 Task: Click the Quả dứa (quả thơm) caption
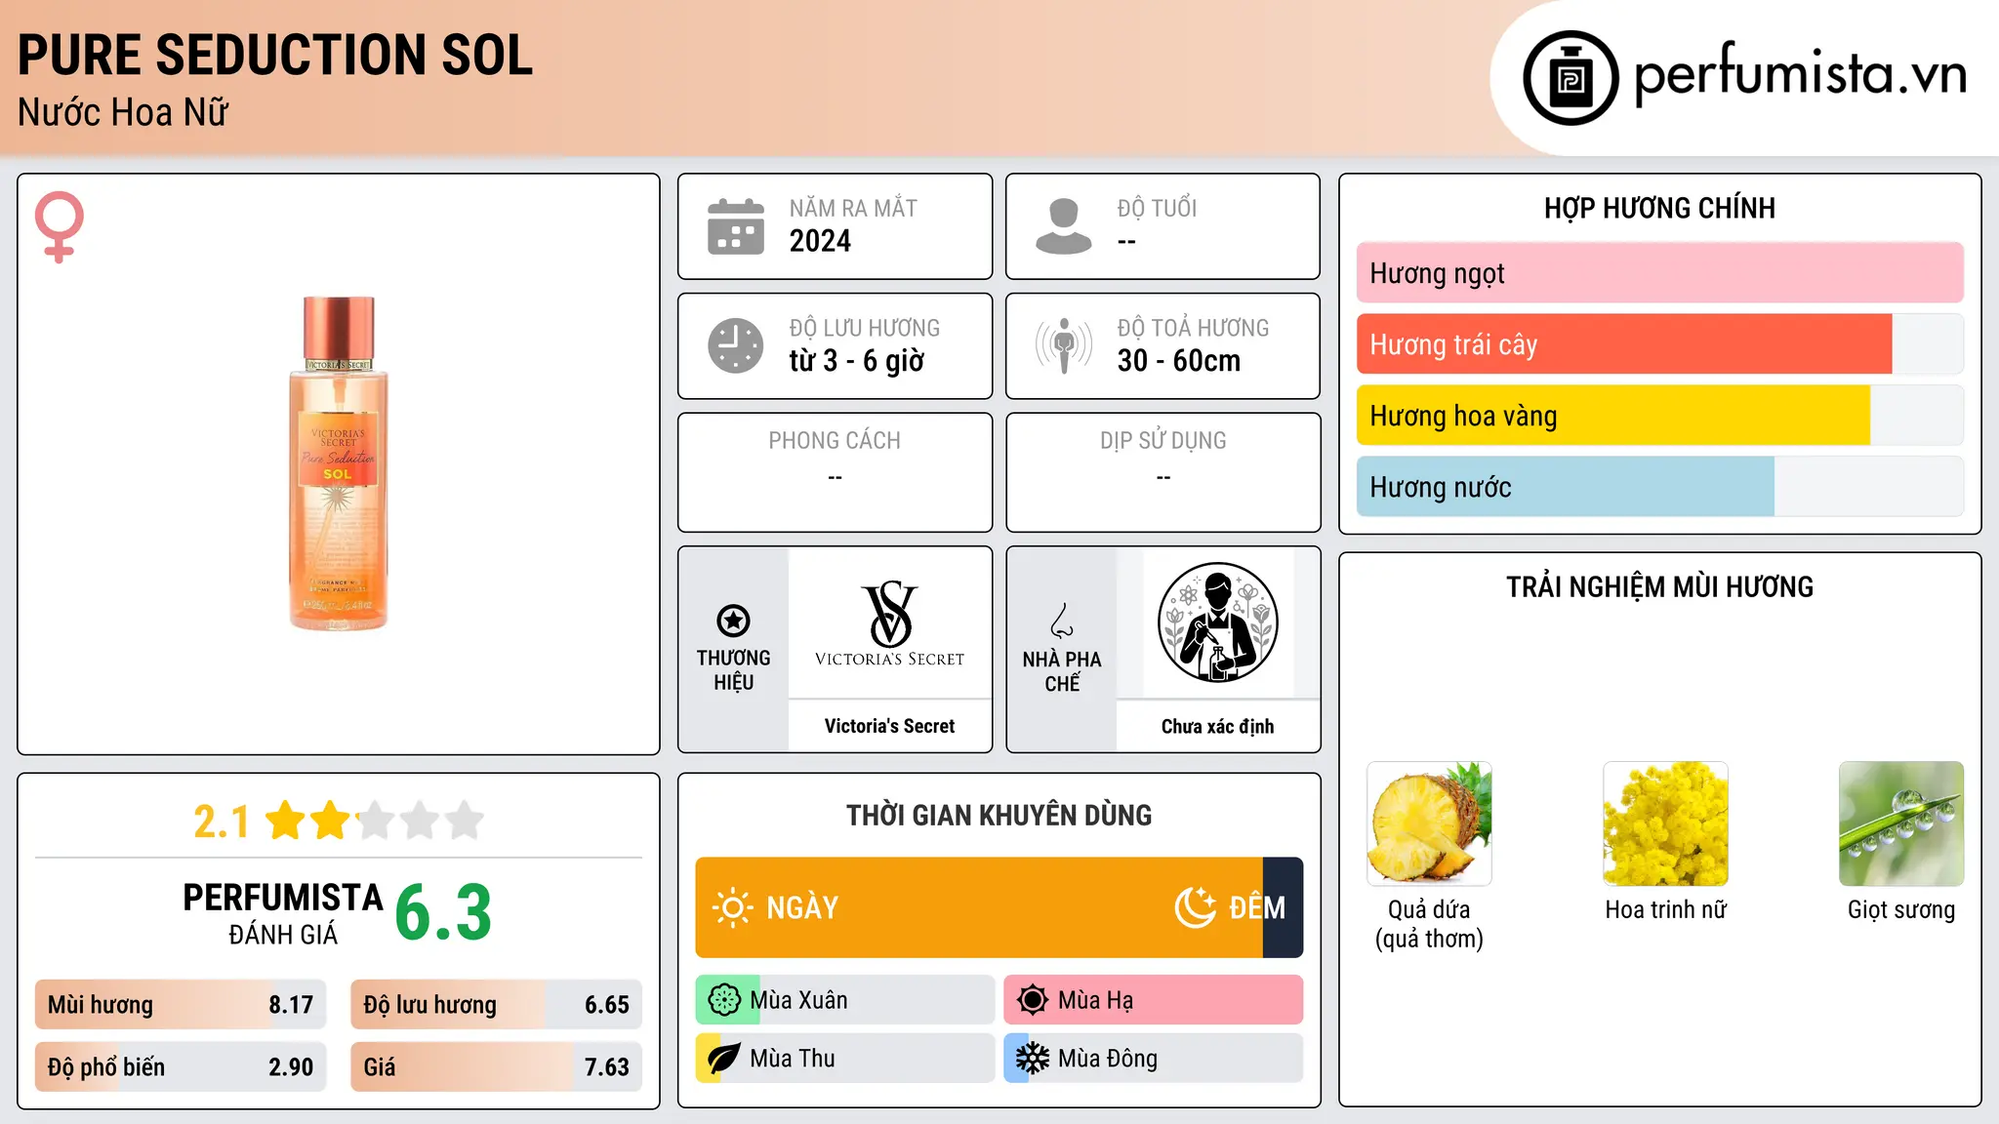pyautogui.click(x=1429, y=924)
